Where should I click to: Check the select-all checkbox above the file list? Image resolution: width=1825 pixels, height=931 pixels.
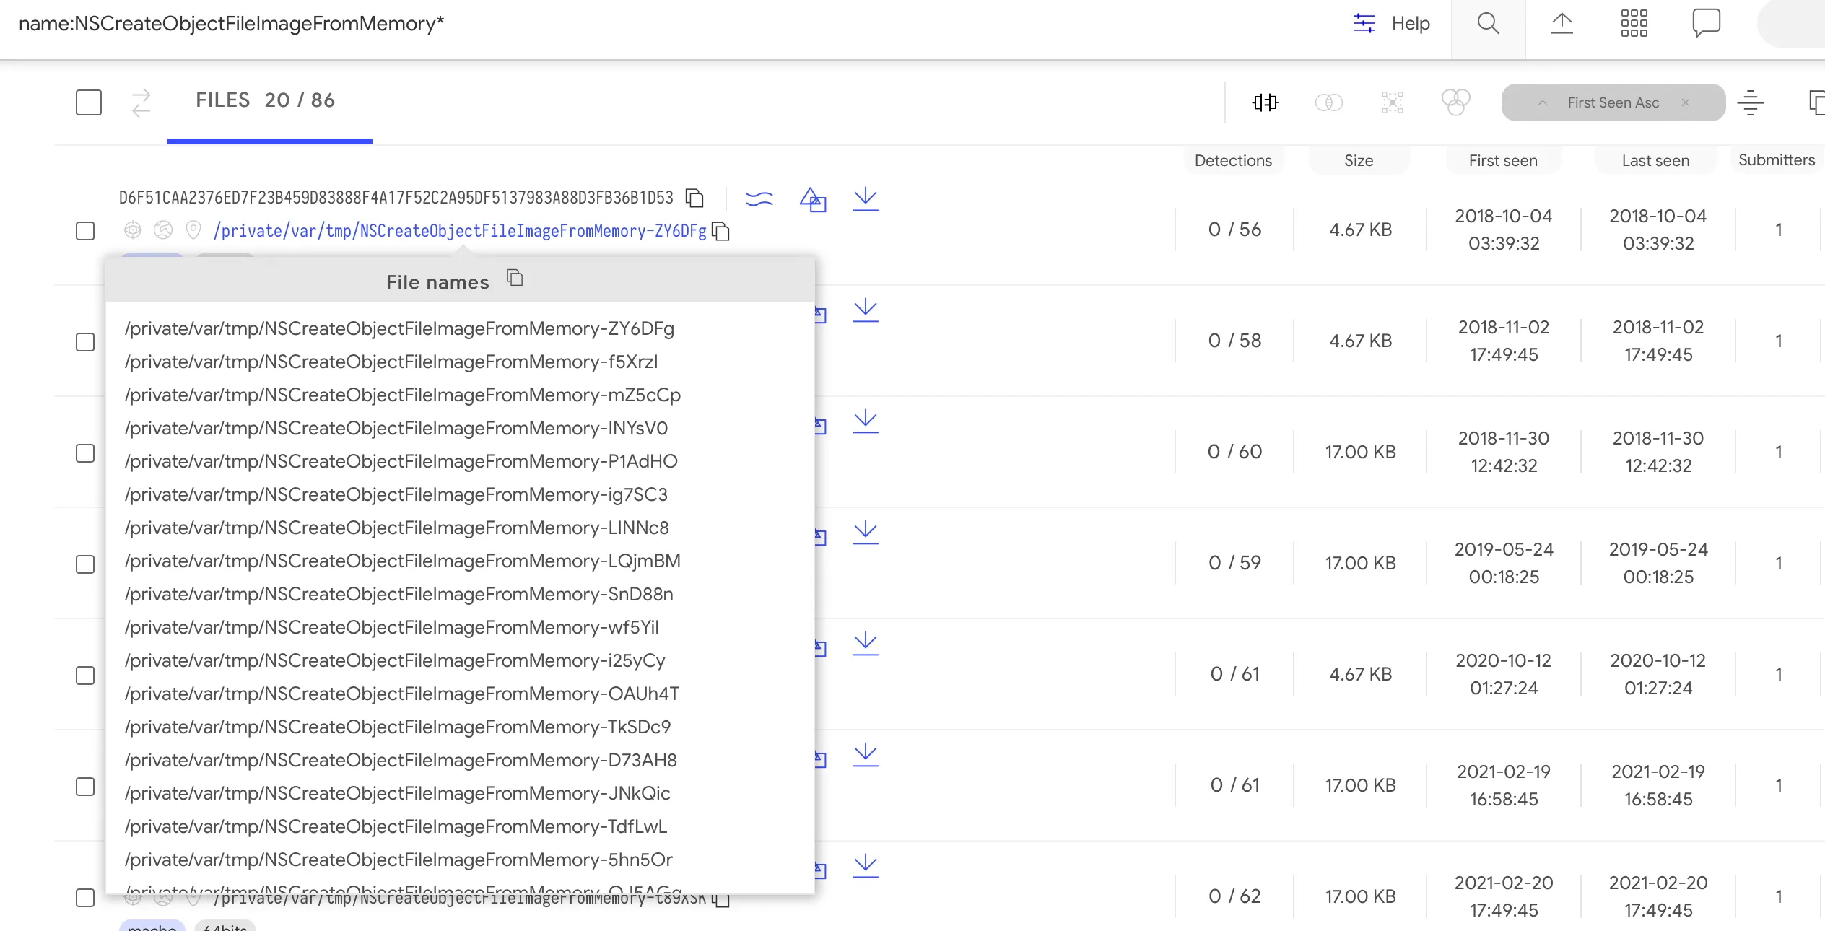[x=88, y=102]
